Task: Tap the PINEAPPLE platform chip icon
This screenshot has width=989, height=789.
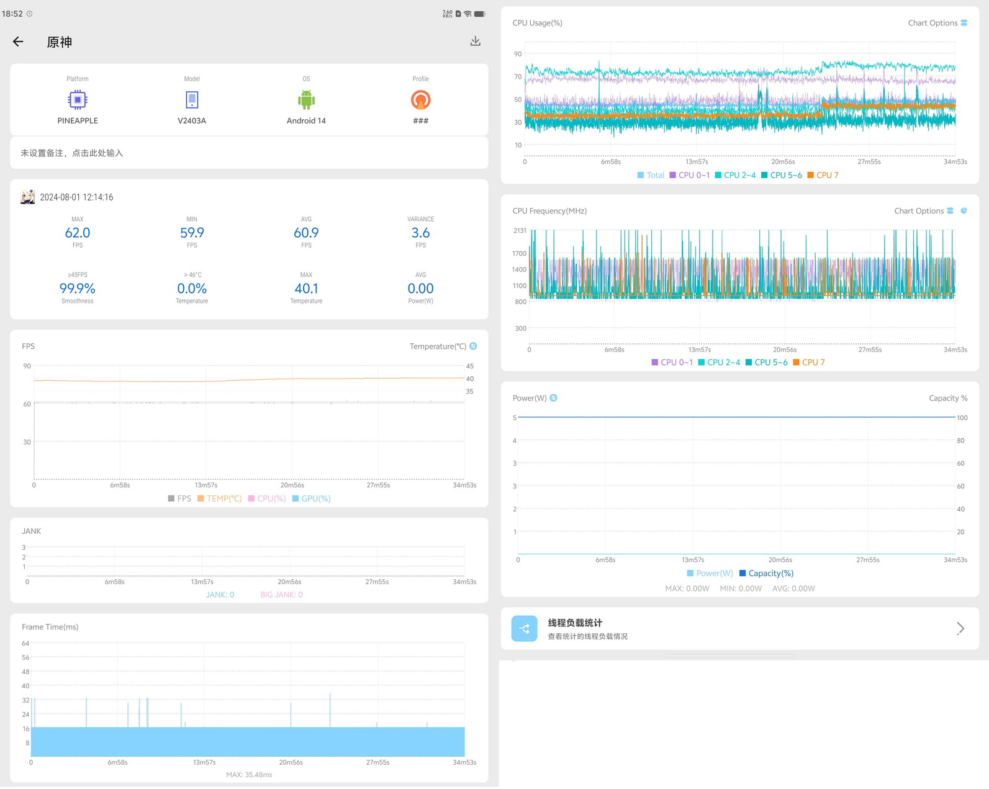Action: pyautogui.click(x=78, y=99)
